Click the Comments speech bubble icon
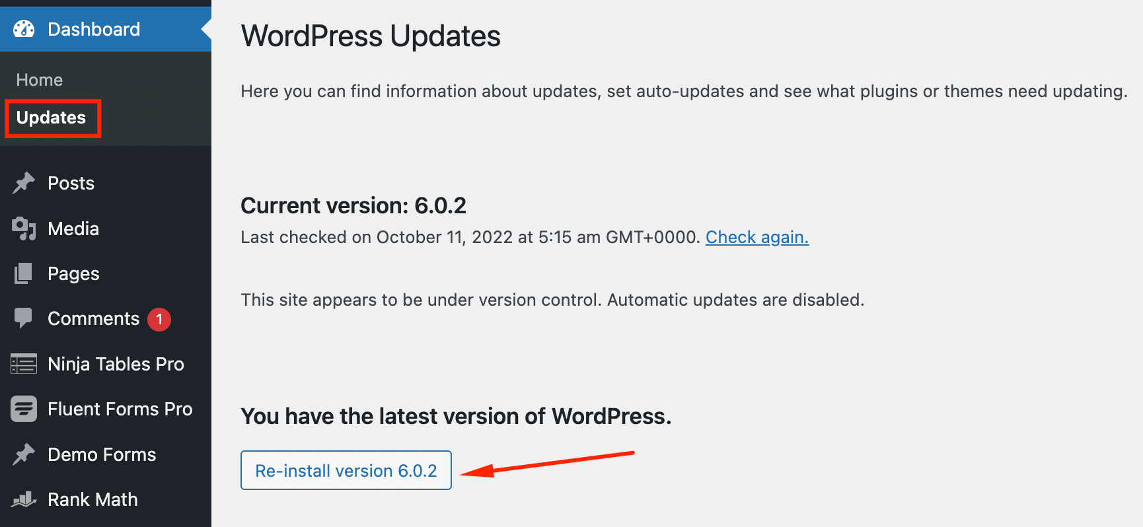 24,319
